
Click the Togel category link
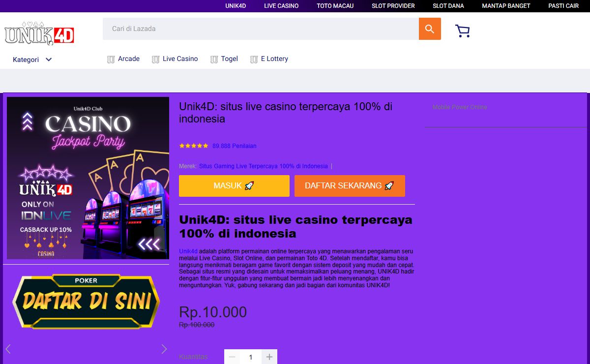[230, 59]
